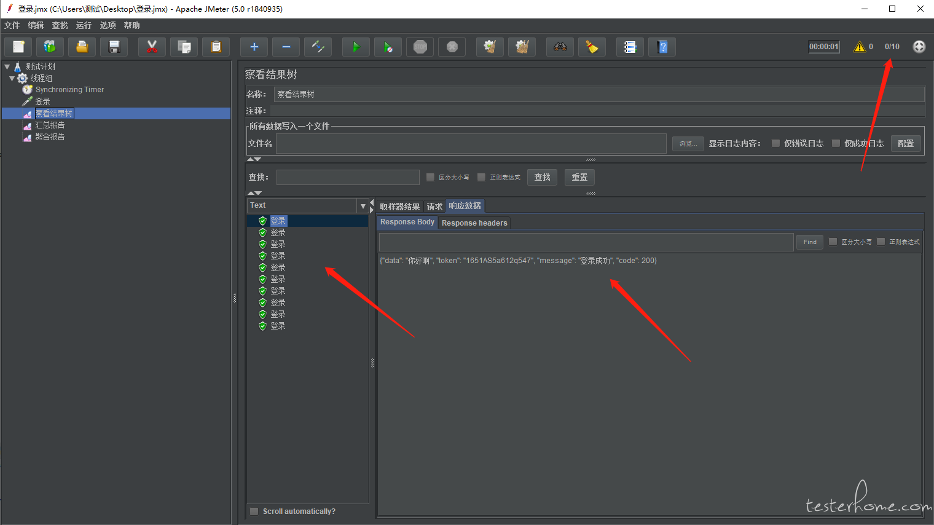Click the Stop test icon
Viewport: 934px width, 525px height.
pos(420,47)
